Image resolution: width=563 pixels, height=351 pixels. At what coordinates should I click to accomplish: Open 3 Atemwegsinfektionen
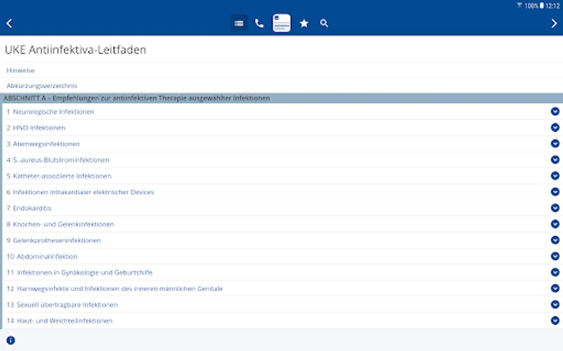43,144
